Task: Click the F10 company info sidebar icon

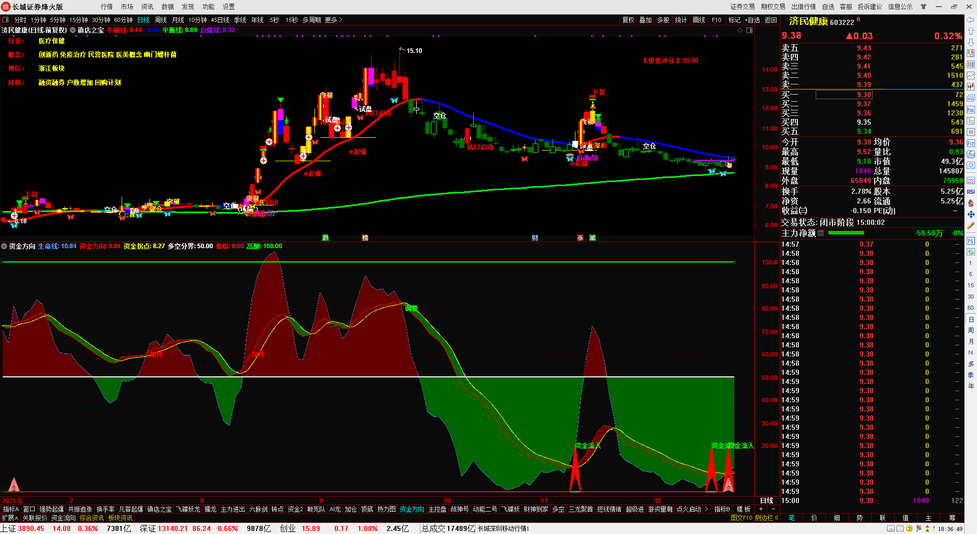Action: pos(971,109)
